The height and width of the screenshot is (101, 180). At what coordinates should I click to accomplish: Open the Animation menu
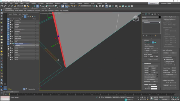coord(41,3)
